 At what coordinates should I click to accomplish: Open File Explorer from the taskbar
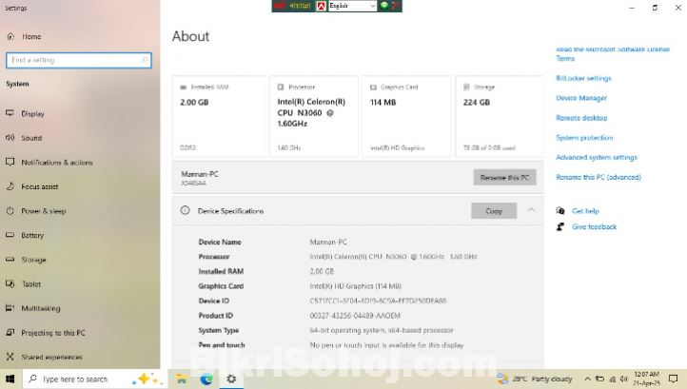point(182,379)
